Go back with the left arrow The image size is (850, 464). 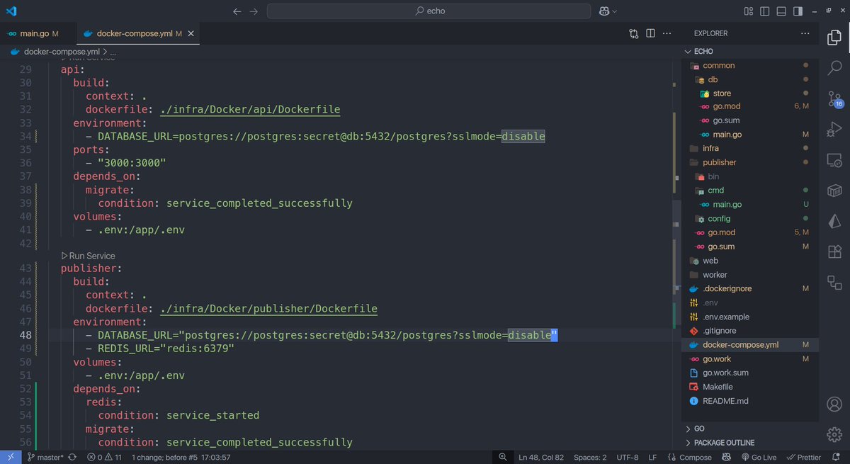click(x=237, y=11)
